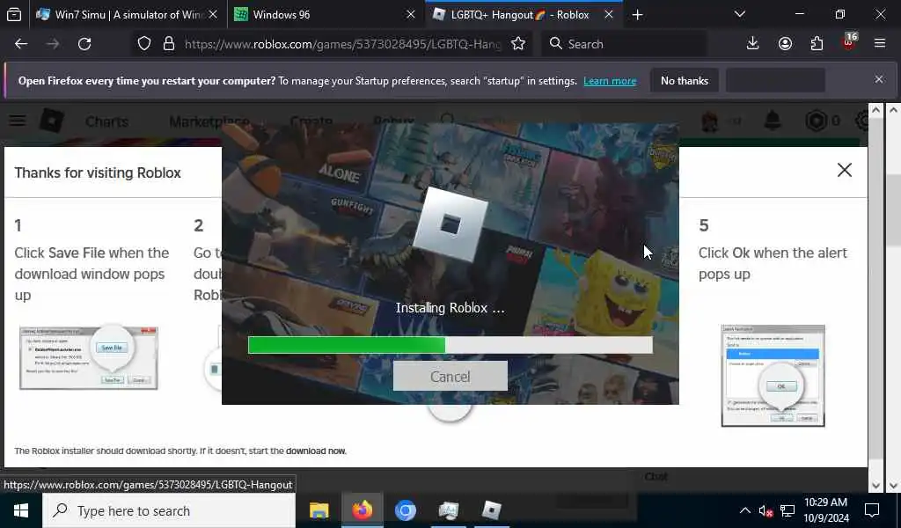Open Firefox View icon
Image resolution: width=901 pixels, height=528 pixels.
click(x=14, y=15)
